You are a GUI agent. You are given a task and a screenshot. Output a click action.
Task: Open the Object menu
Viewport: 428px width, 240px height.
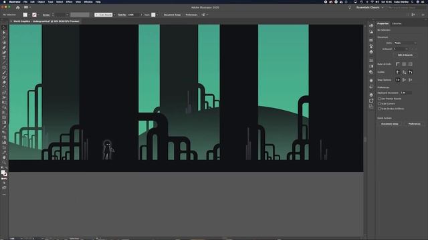pyautogui.click(x=41, y=2)
